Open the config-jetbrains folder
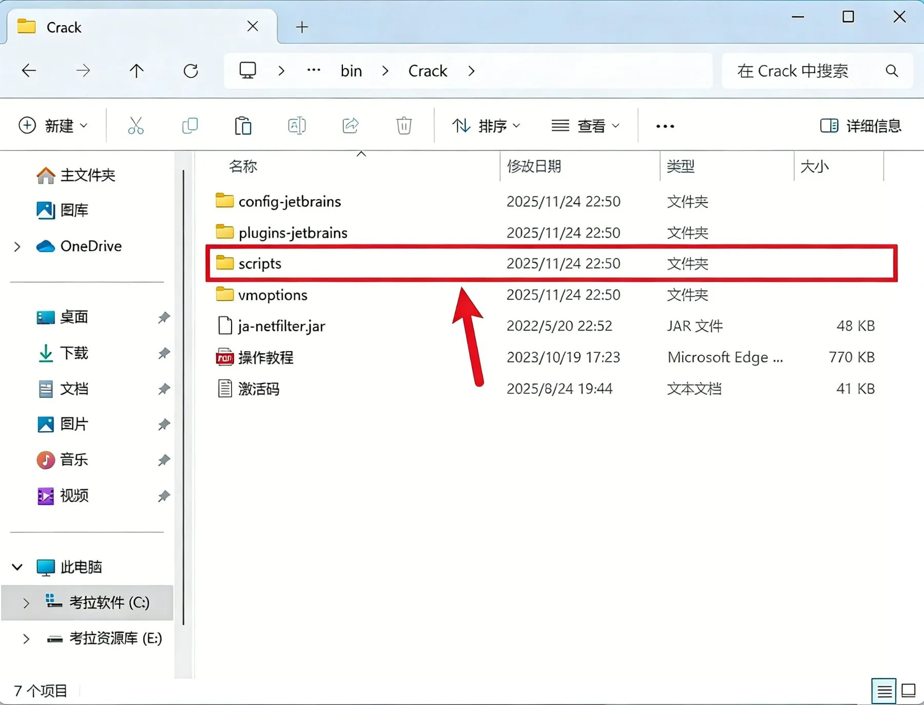 point(278,201)
